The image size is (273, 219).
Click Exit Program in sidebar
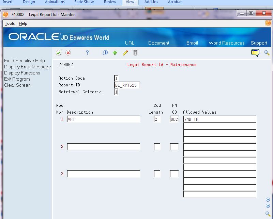coord(17,79)
